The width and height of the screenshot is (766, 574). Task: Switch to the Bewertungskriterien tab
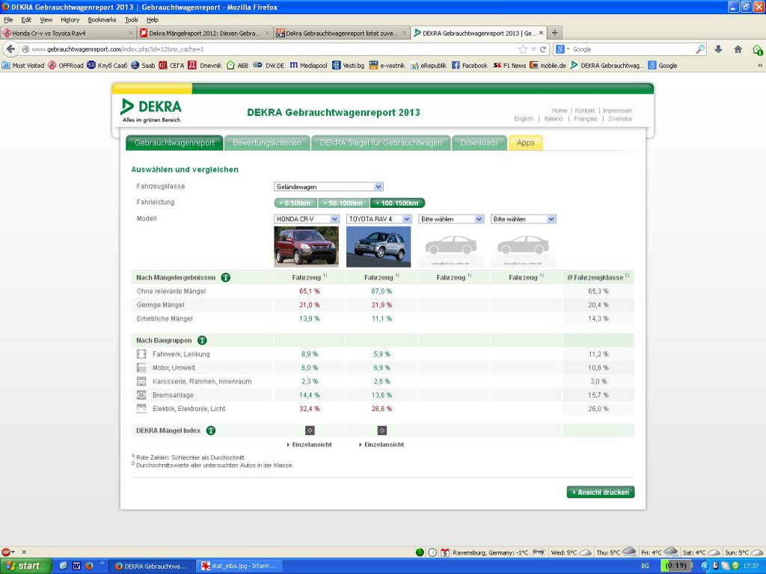(267, 143)
